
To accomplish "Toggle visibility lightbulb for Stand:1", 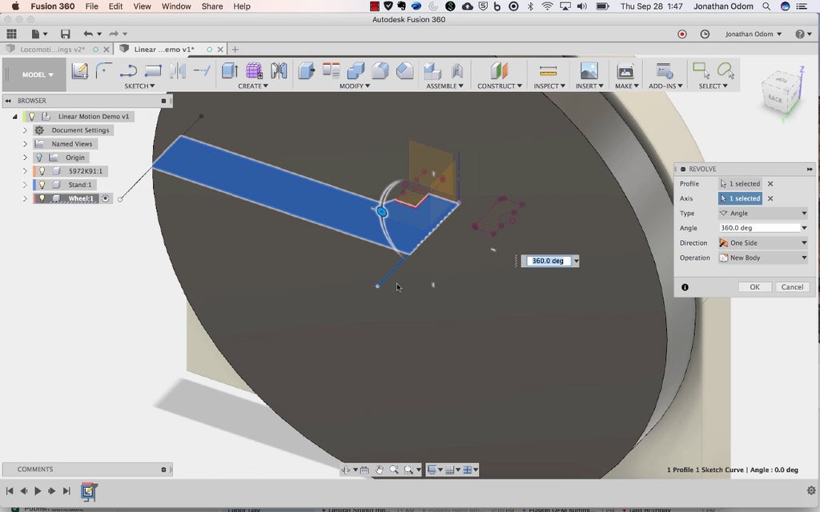I will click(42, 185).
